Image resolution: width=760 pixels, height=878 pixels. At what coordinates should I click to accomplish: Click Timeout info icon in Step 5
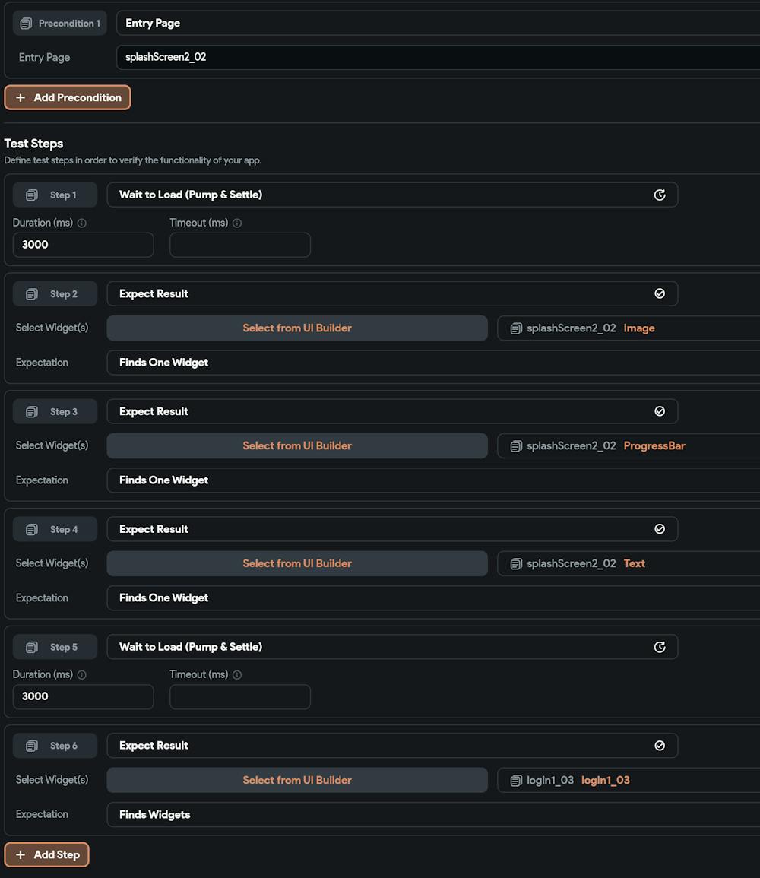(237, 675)
